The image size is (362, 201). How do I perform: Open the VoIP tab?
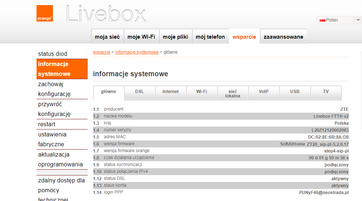(x=264, y=92)
